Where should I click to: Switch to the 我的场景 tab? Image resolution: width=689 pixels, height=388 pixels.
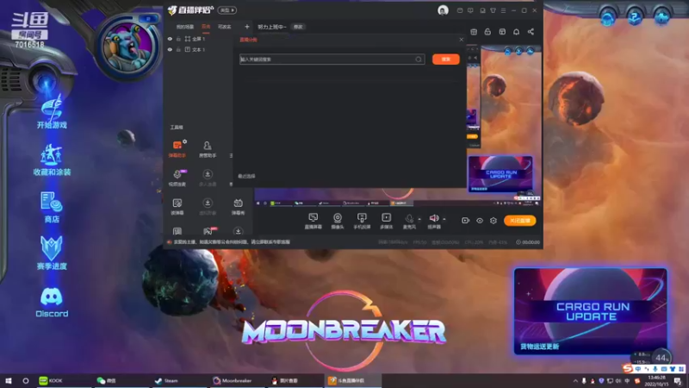pos(185,27)
